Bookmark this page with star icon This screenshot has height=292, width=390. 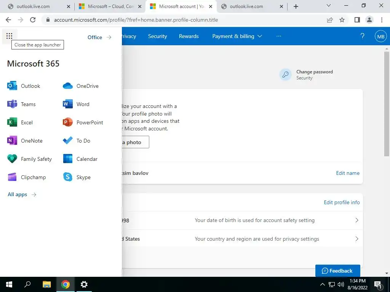(x=342, y=20)
